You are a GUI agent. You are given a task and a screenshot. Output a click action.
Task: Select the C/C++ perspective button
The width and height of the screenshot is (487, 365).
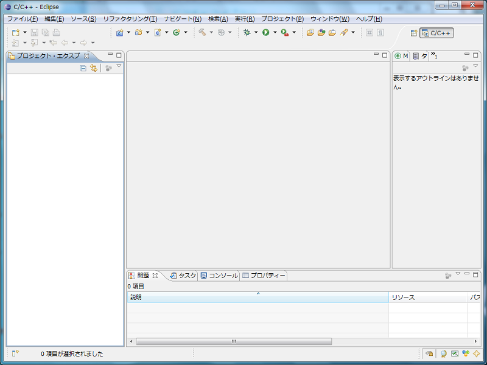tap(436, 33)
